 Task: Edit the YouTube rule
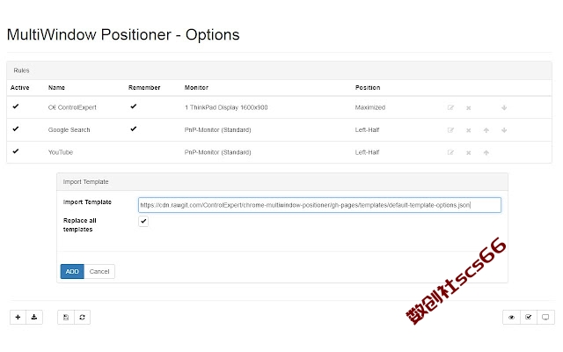pyautogui.click(x=450, y=152)
